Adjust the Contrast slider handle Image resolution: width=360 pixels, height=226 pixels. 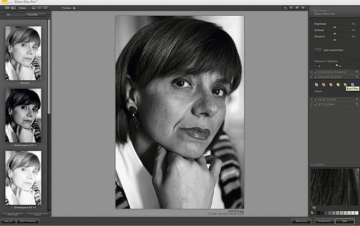[335, 34]
